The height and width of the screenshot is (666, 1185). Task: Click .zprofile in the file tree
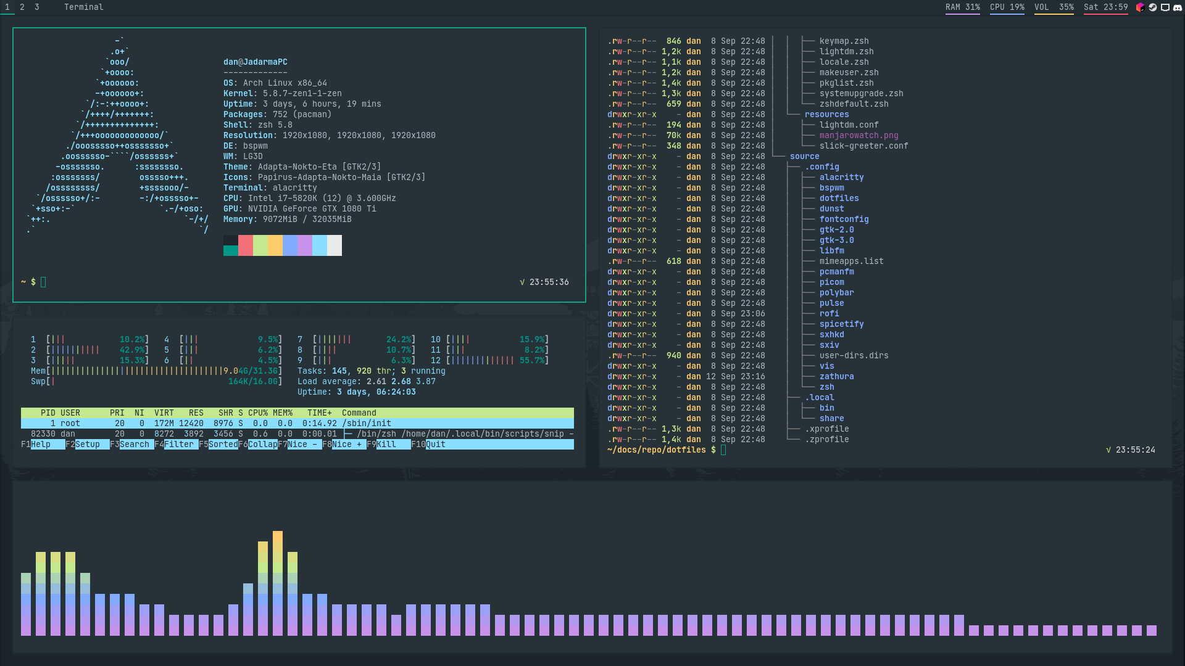(x=827, y=440)
